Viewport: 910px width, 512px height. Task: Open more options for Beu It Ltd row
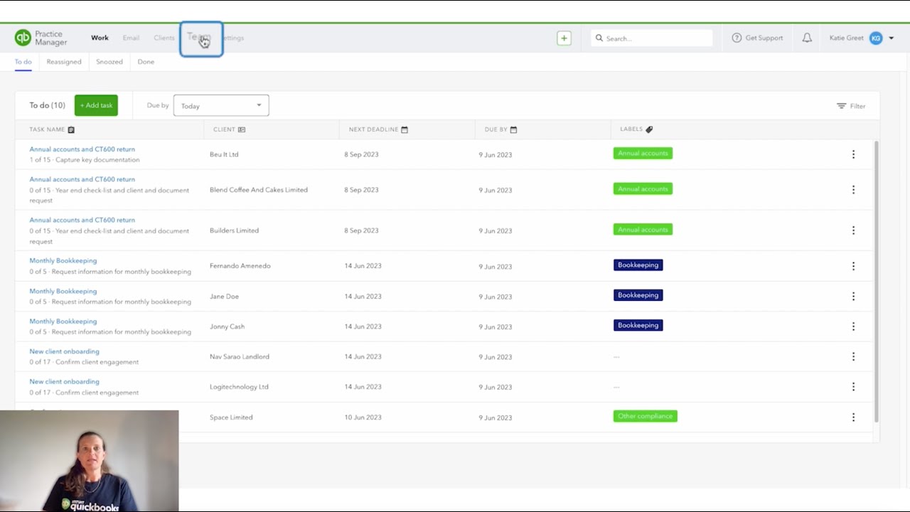(853, 154)
